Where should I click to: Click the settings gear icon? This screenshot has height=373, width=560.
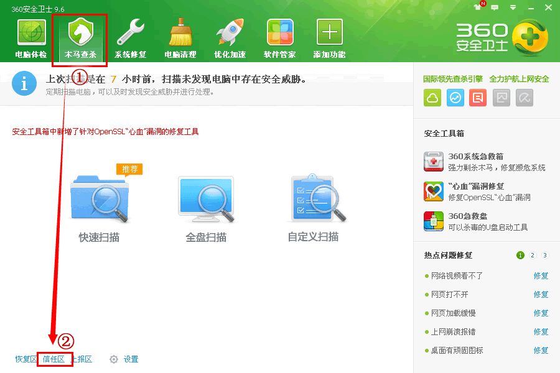pyautogui.click(x=114, y=359)
